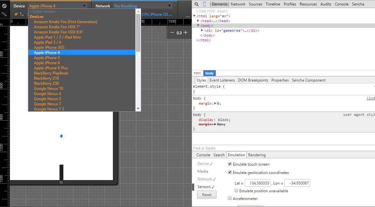Toggle the mobile device mode icon
This screenshot has width=375, height=207.
204,4
